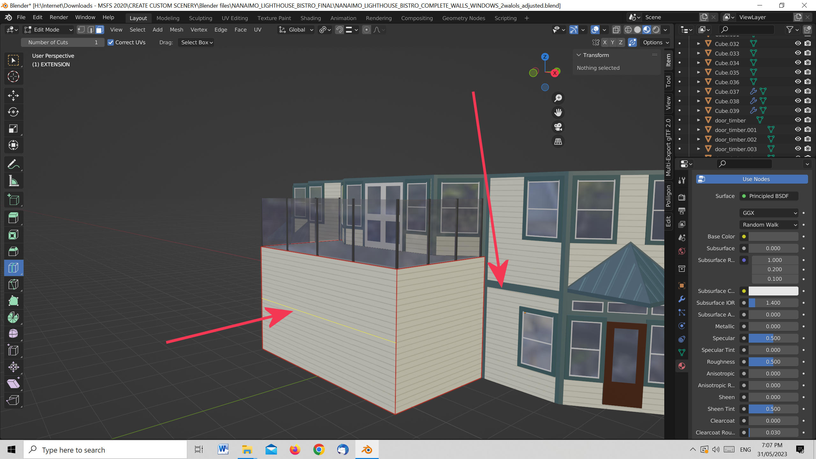Select the Rotate tool
The image size is (816, 459).
pos(13,112)
